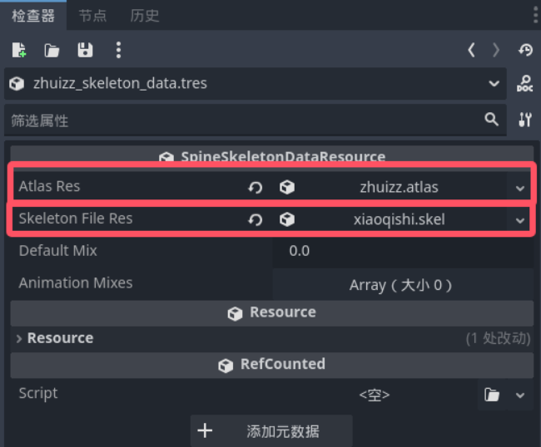The height and width of the screenshot is (447, 541).
Task: Open property display settings tools icon
Action: (x=525, y=120)
